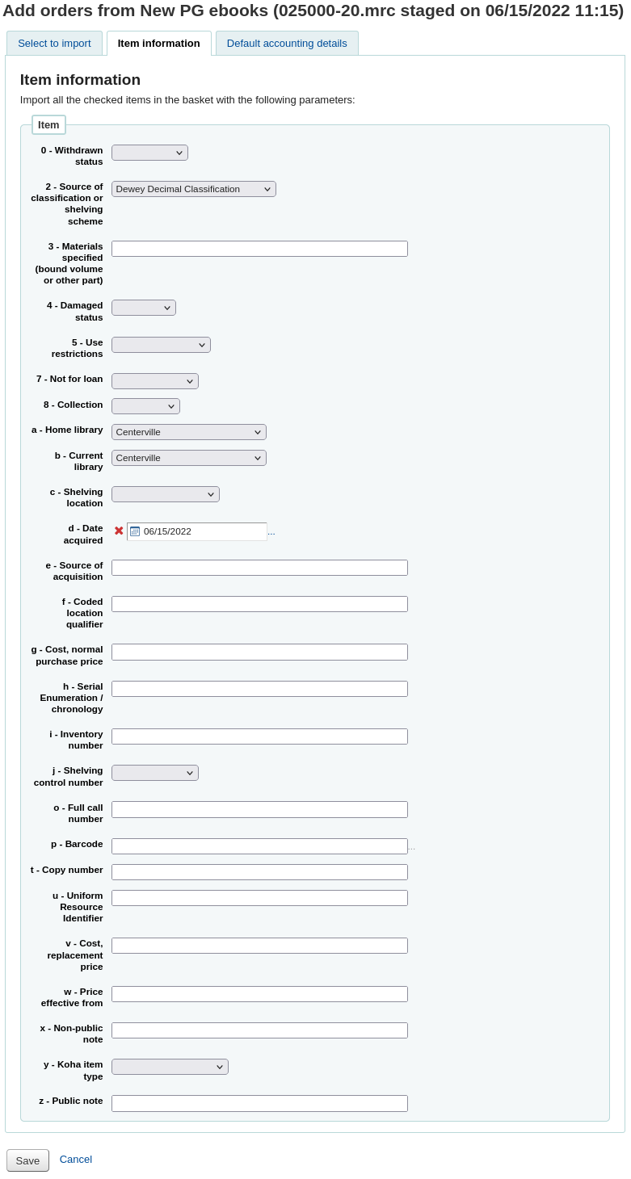Expand the Use restrictions dropdown
The width and height of the screenshot is (631, 1179).
[x=160, y=344]
